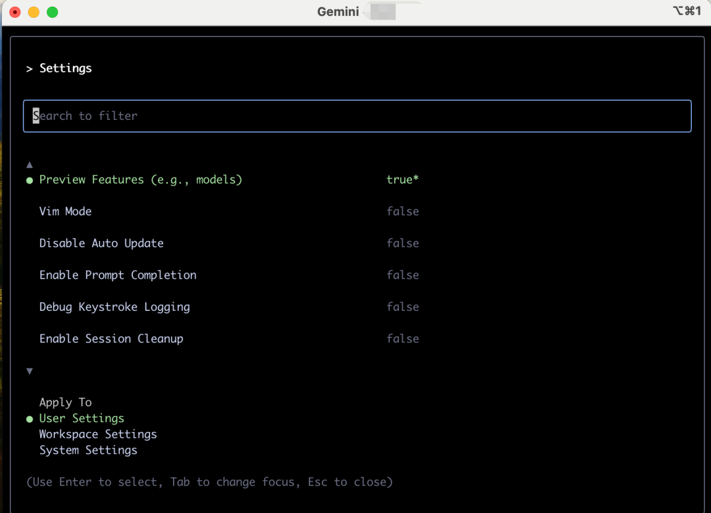Image resolution: width=711 pixels, height=513 pixels.
Task: Choose the User Settings scope
Action: [82, 419]
